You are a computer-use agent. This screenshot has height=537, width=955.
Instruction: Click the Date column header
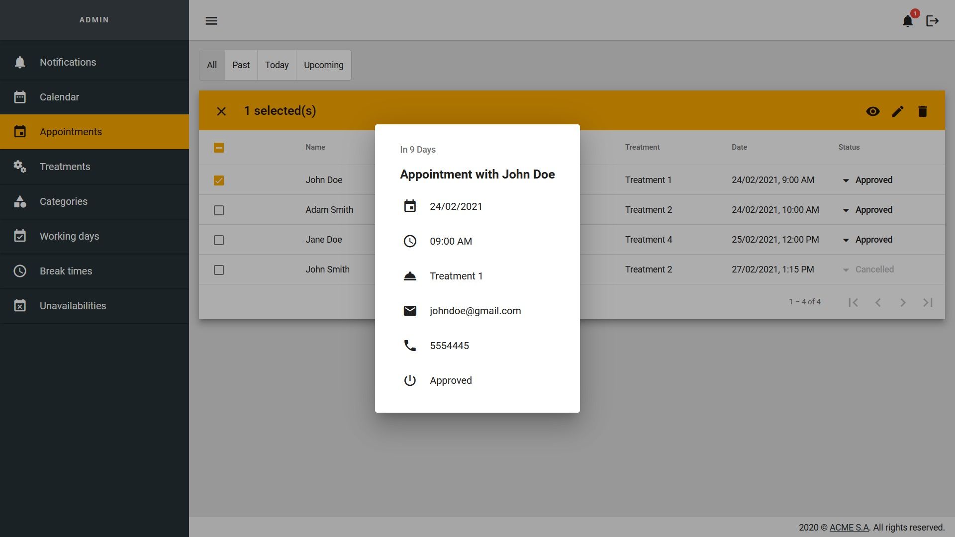pyautogui.click(x=739, y=147)
